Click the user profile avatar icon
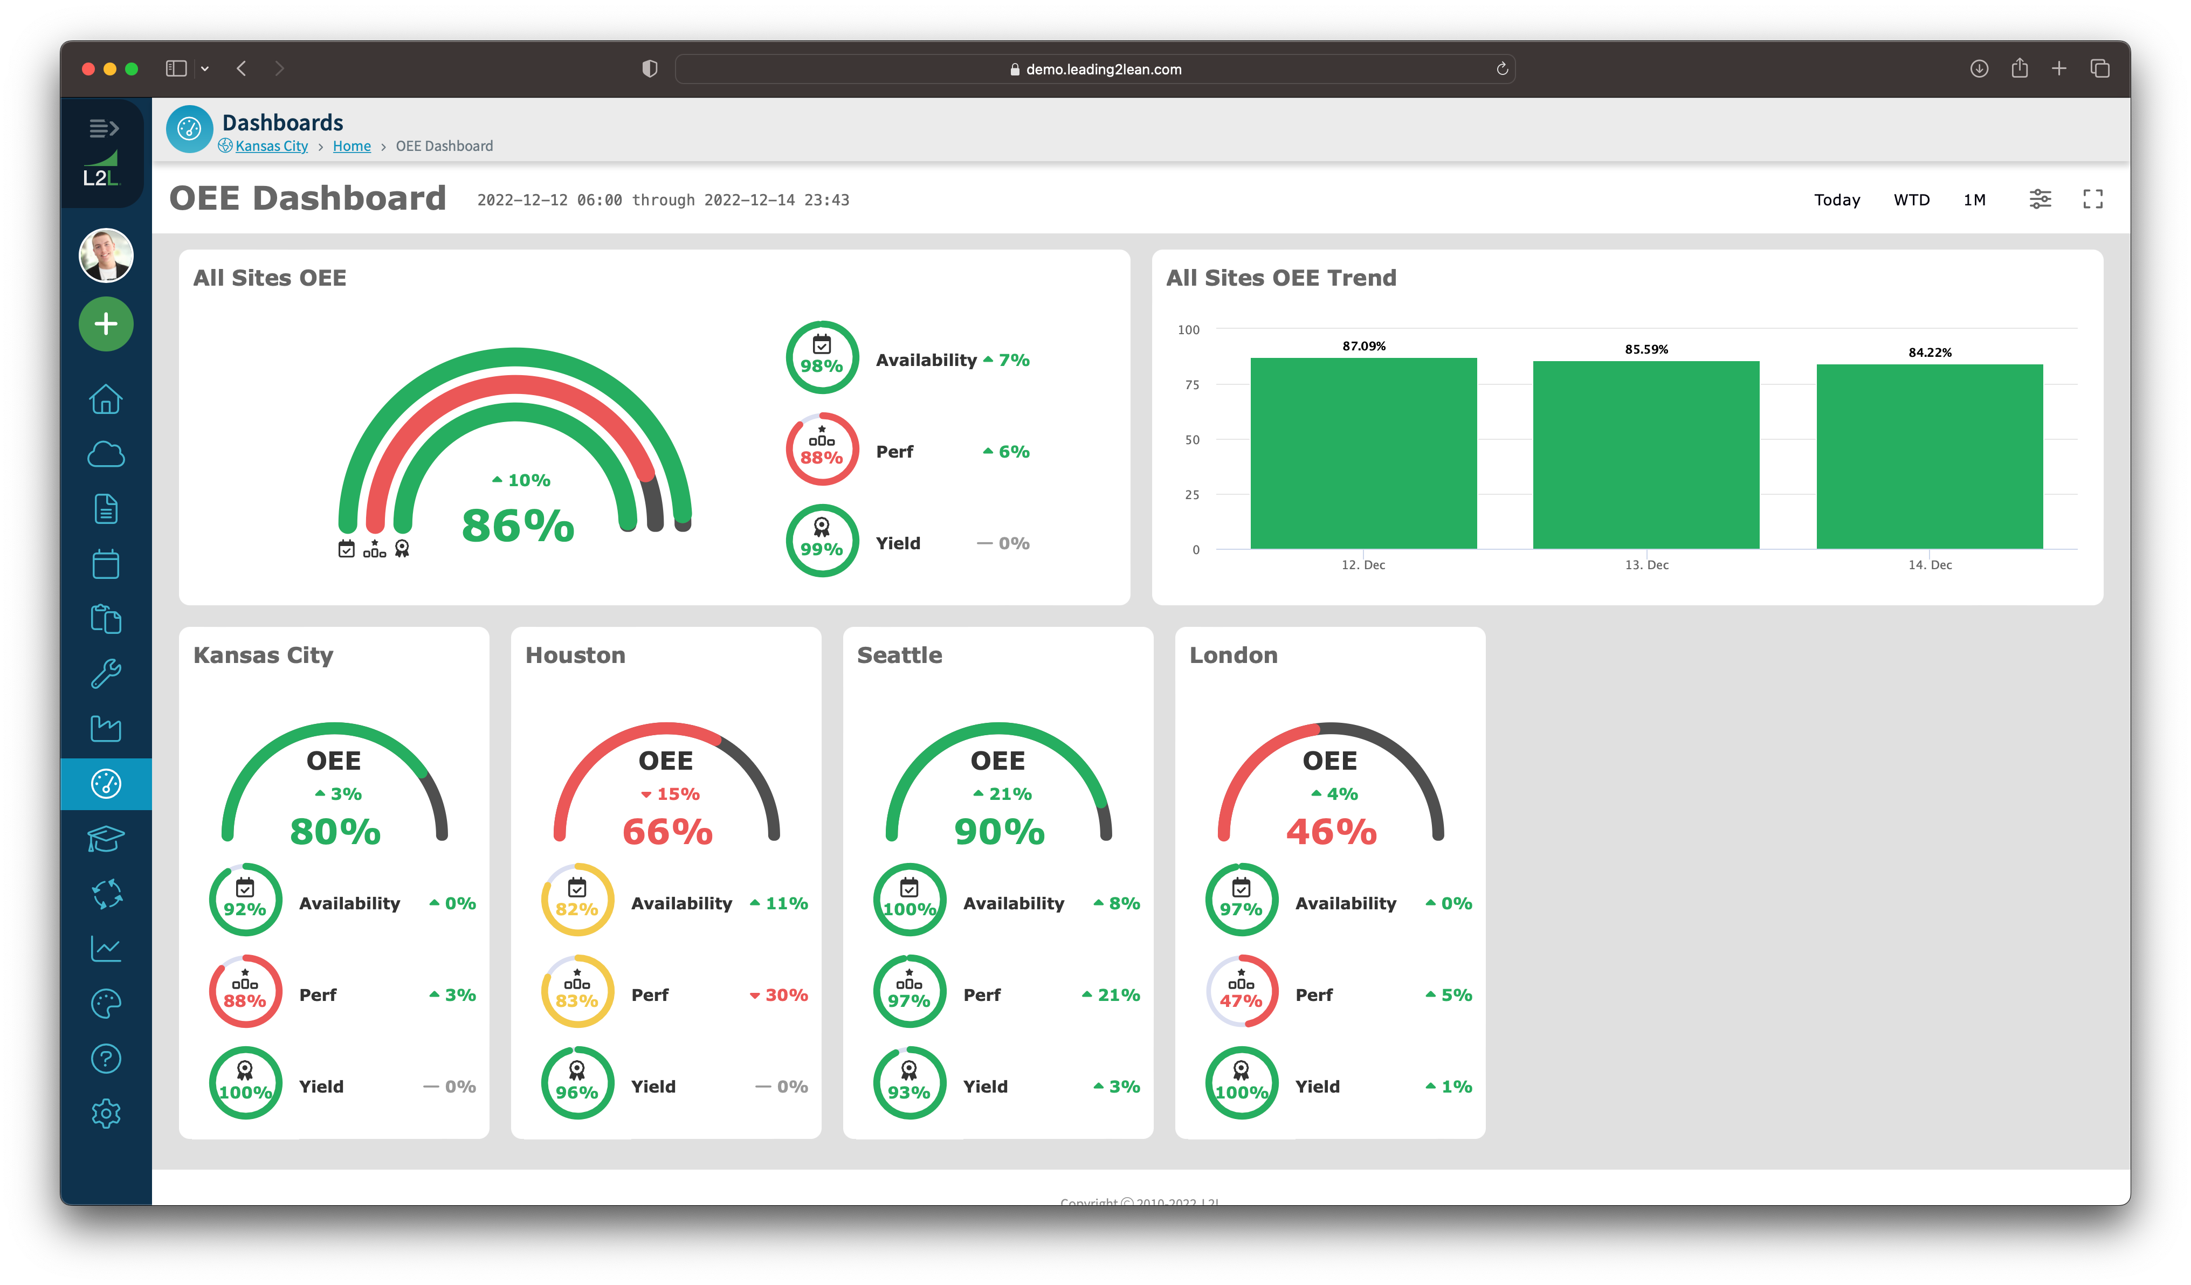This screenshot has height=1285, width=2191. [x=104, y=251]
